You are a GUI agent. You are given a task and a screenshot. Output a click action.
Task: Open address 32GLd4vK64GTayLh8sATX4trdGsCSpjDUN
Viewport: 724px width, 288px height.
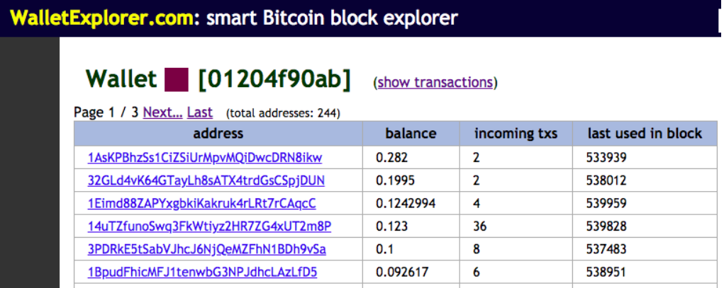tap(206, 180)
